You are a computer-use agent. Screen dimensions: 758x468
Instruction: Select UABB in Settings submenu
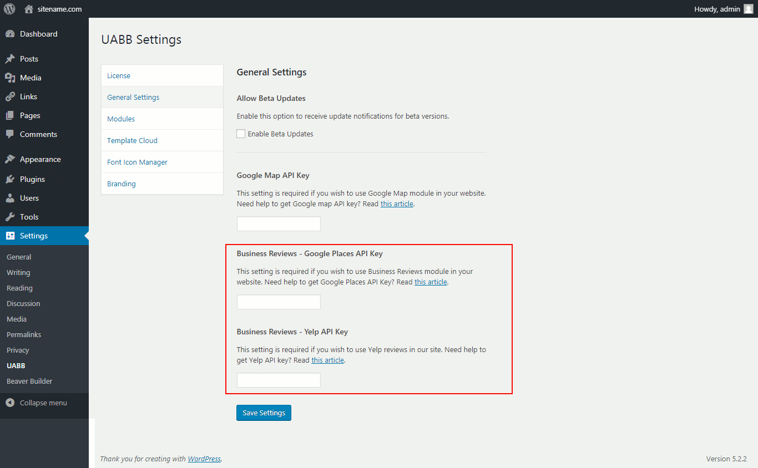pyautogui.click(x=16, y=365)
